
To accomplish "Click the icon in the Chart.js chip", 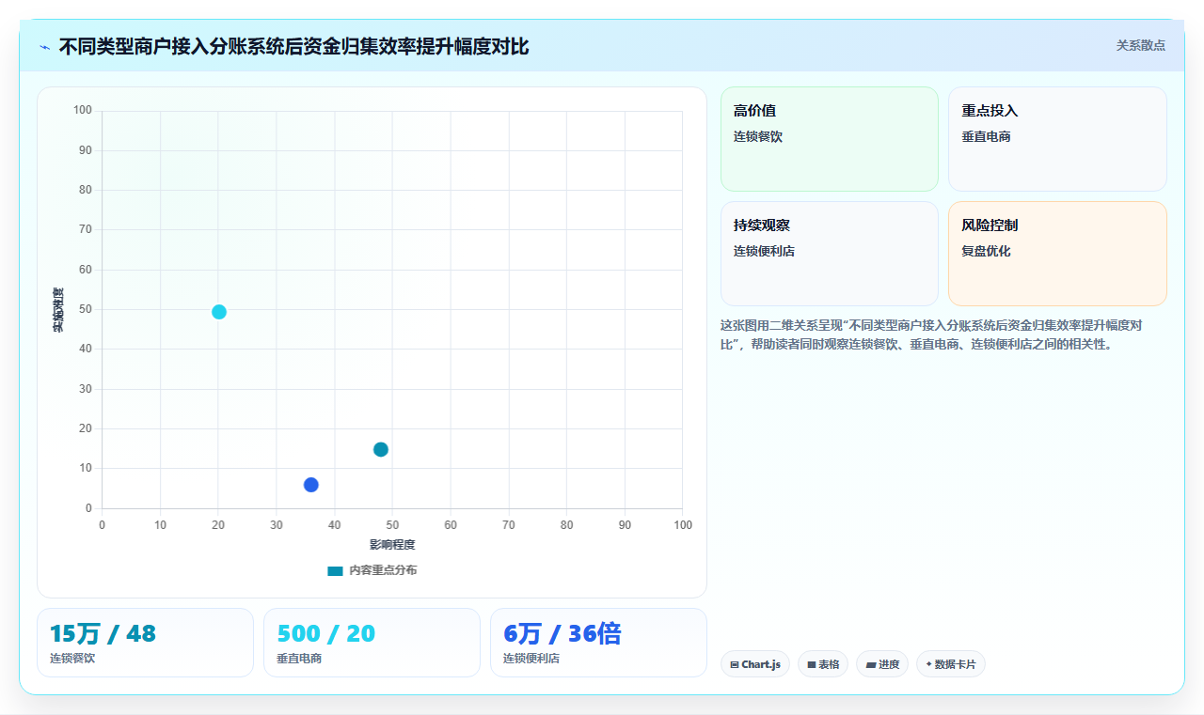I will point(734,665).
